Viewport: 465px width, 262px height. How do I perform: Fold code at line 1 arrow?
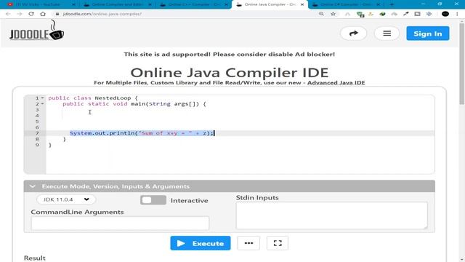(x=42, y=98)
